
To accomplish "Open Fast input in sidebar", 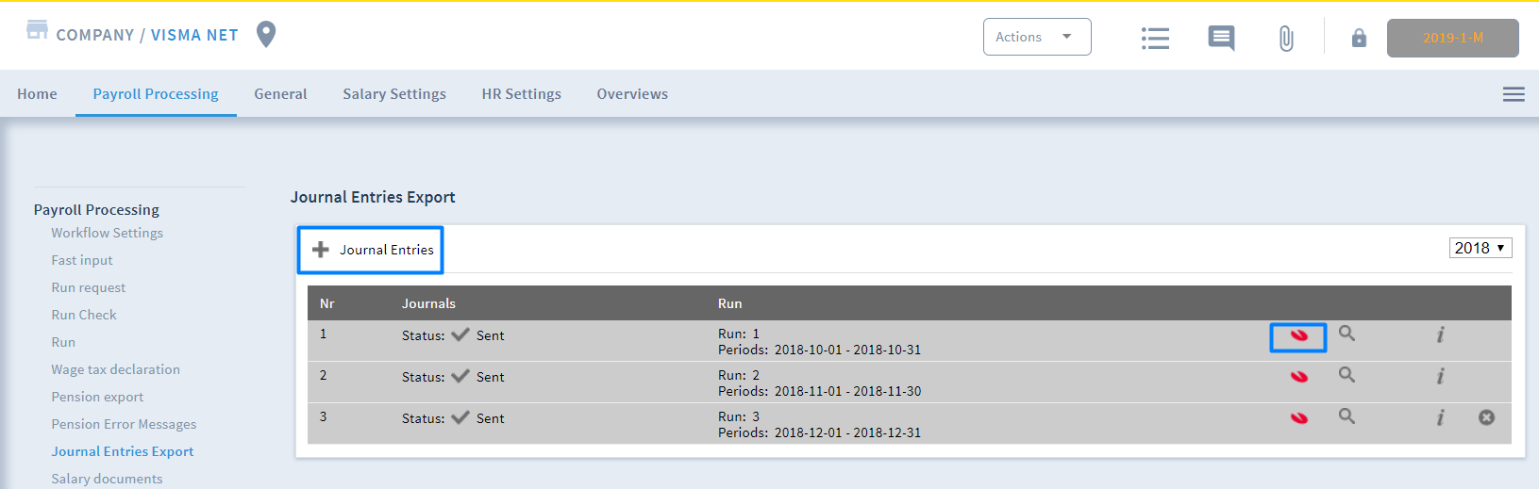I will tap(82, 260).
